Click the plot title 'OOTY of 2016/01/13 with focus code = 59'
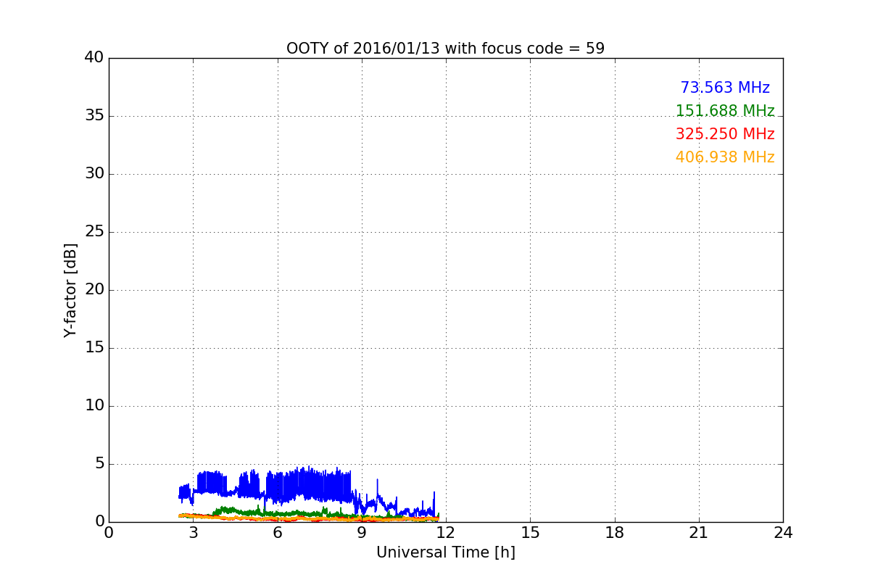This screenshot has width=870, height=580. click(445, 49)
